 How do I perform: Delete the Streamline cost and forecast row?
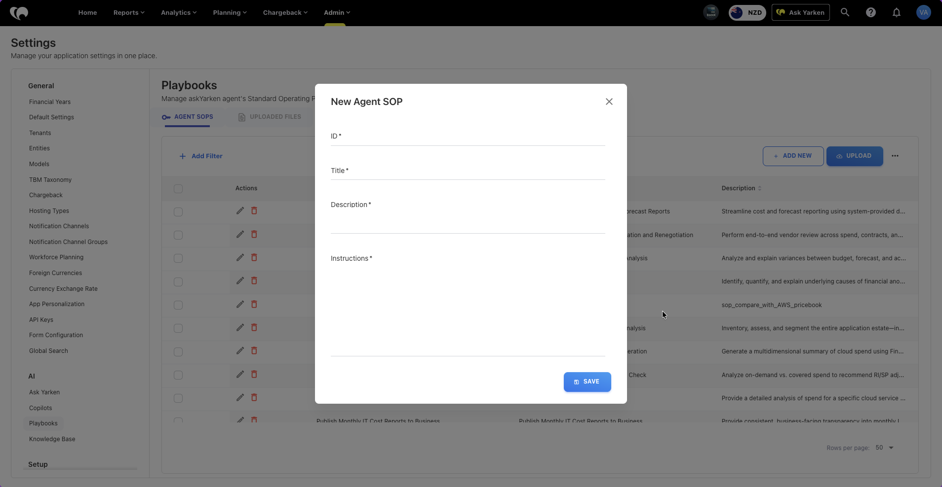point(254,211)
